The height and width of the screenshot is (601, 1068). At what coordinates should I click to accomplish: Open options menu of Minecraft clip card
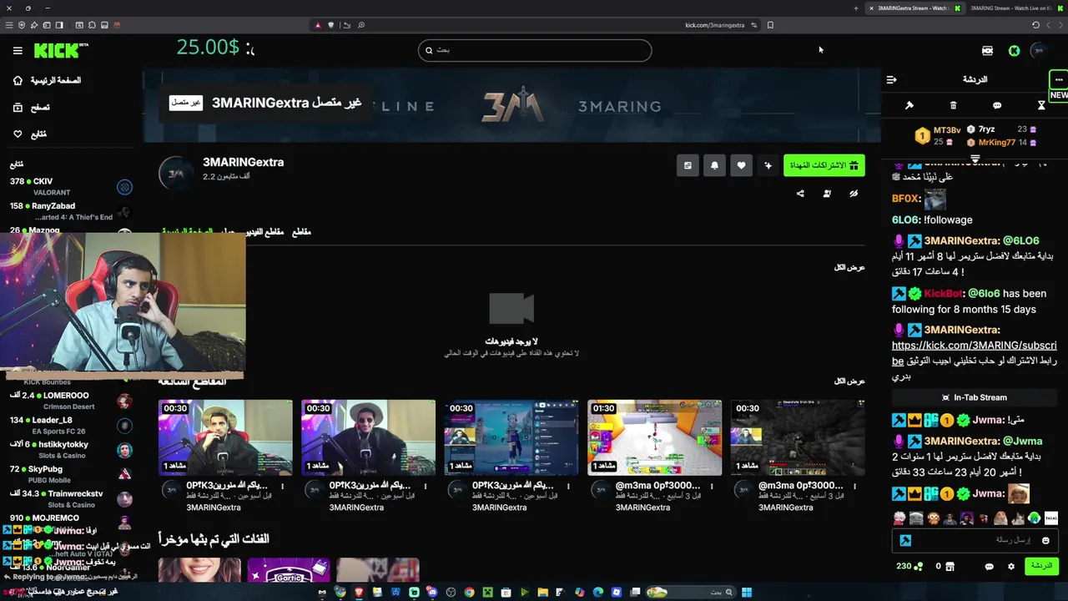(x=854, y=487)
